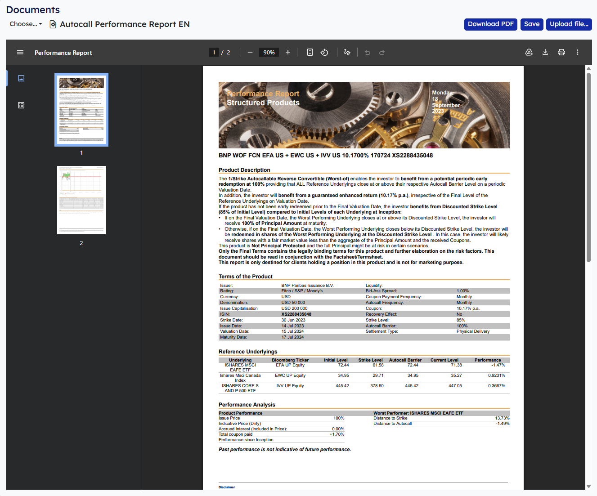
Task: Click the '447.05' current level cell
Action: click(455, 386)
